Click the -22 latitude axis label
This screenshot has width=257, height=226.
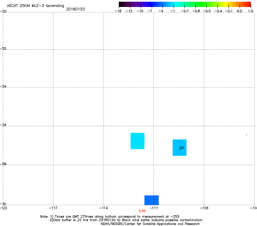pyautogui.click(x=3, y=49)
